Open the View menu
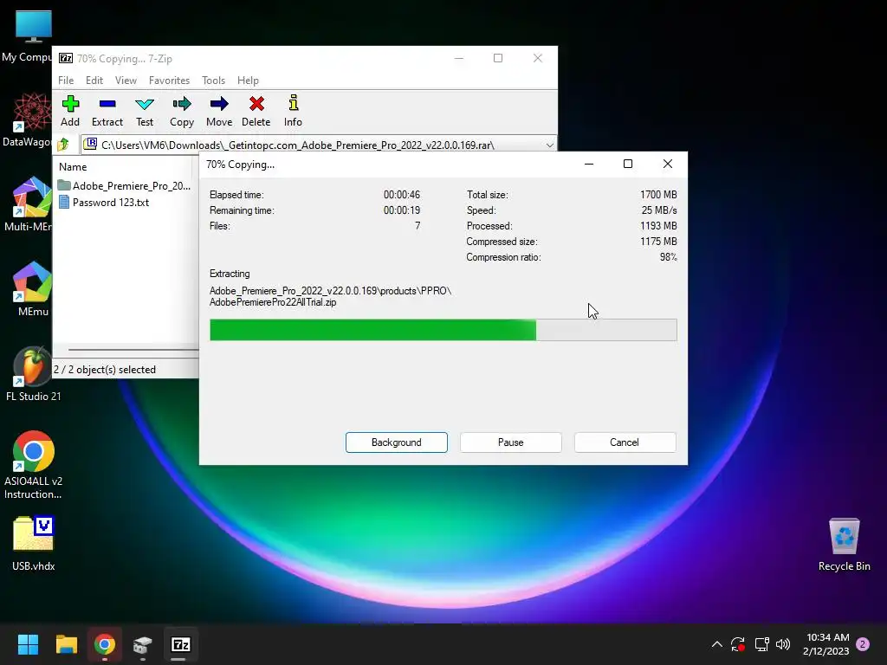 [x=126, y=81]
